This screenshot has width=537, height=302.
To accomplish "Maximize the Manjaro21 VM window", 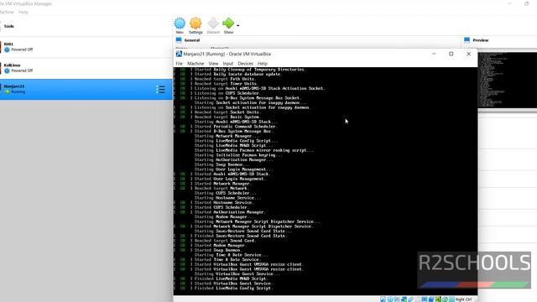I will click(x=451, y=54).
